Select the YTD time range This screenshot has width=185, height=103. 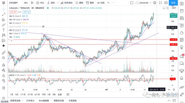click(44, 95)
